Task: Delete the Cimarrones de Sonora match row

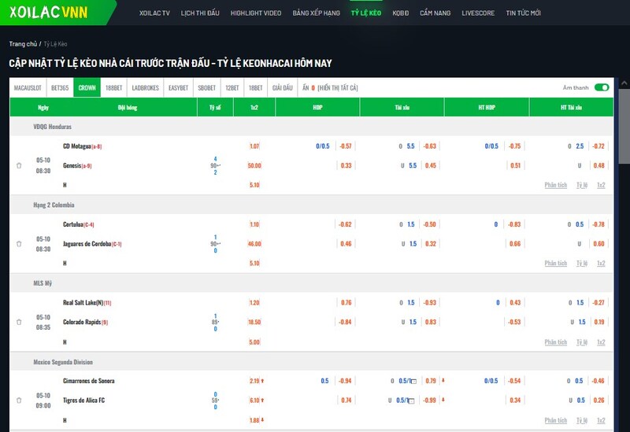Action: (x=19, y=401)
